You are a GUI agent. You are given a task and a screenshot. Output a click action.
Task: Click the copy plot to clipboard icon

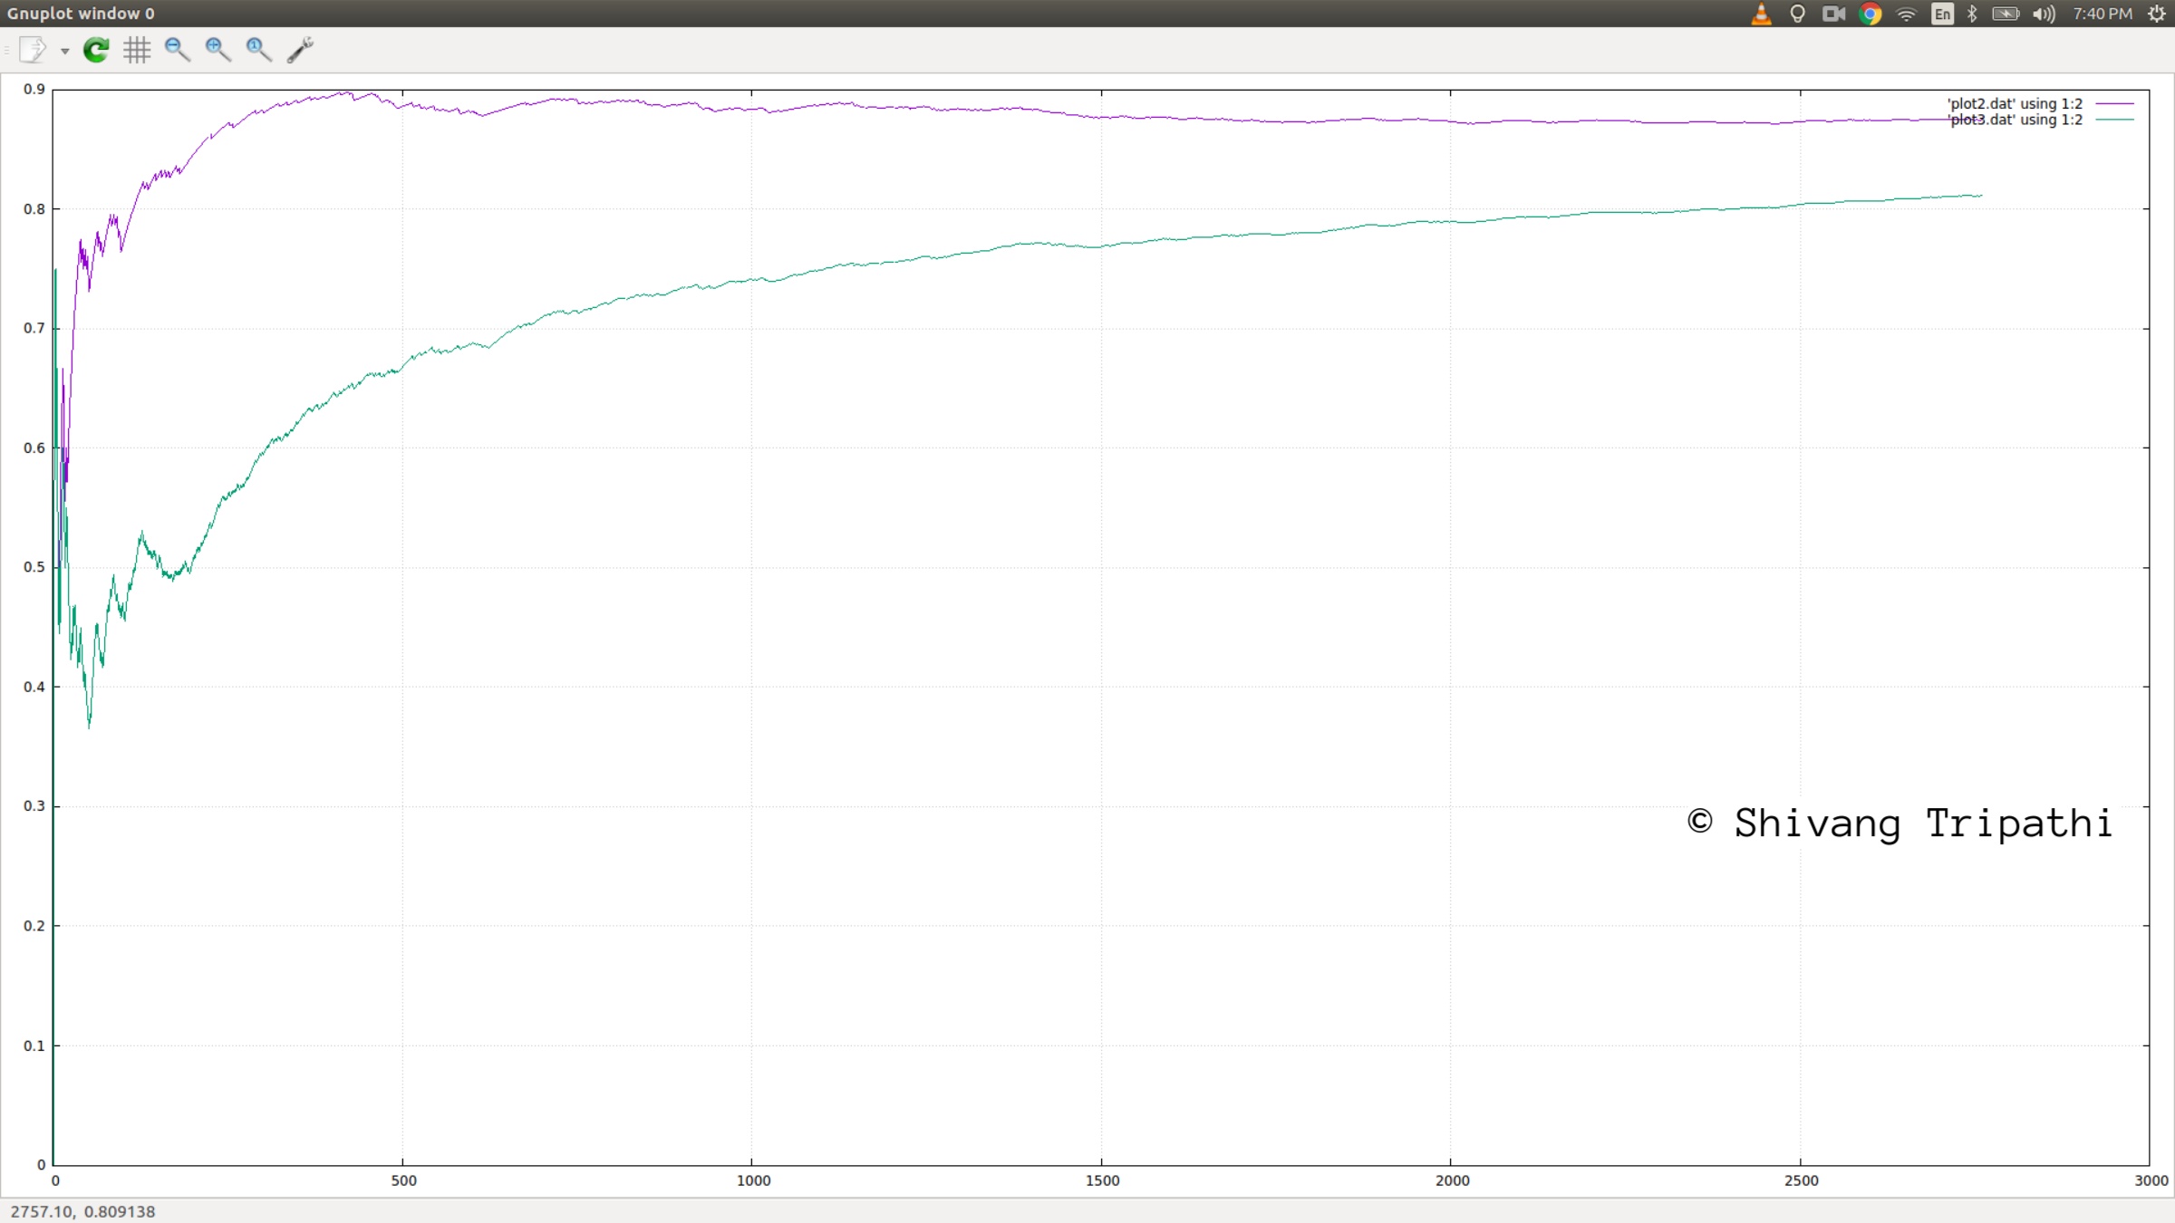pos(33,50)
